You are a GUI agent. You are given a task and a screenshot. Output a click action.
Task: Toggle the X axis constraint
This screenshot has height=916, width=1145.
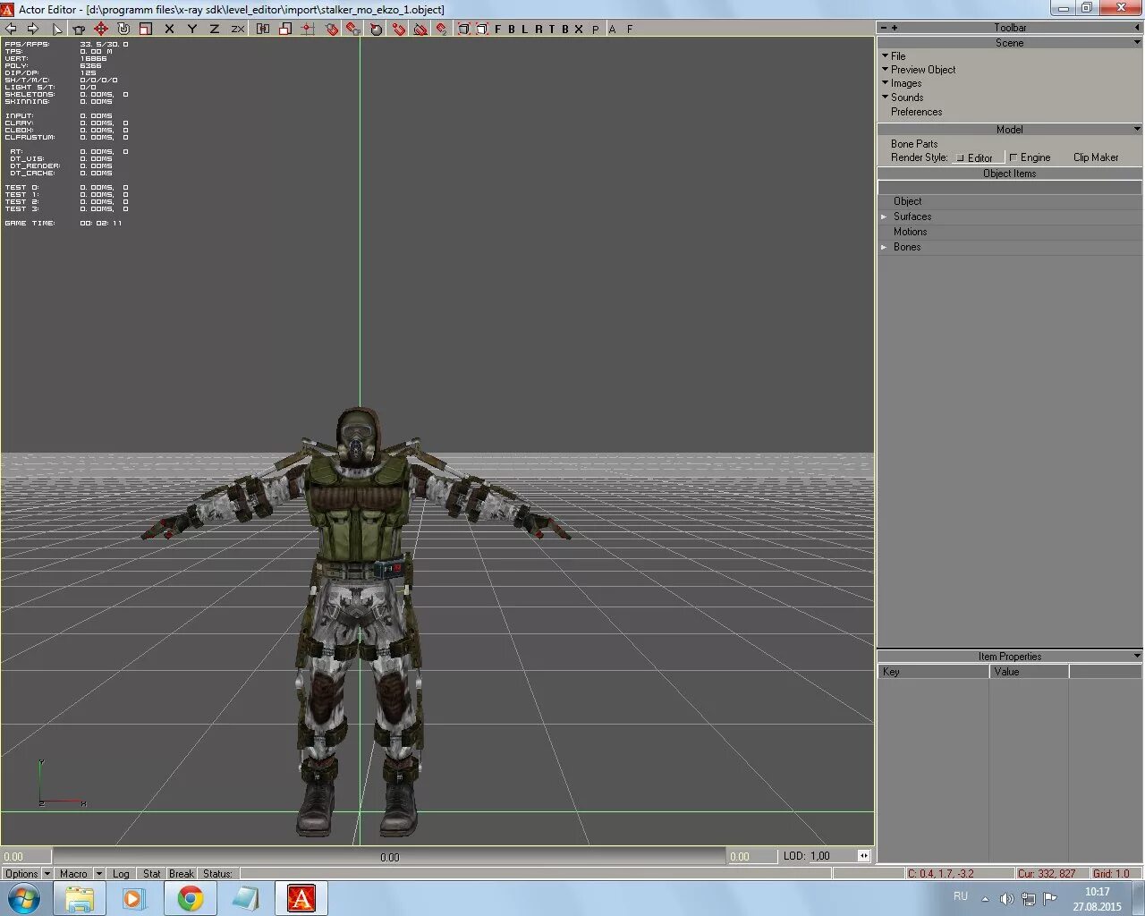(169, 29)
